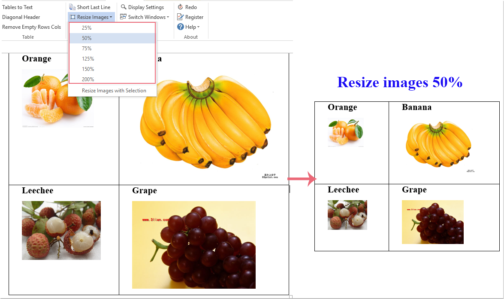
Task: Choose the 200% resize option
Action: point(88,79)
